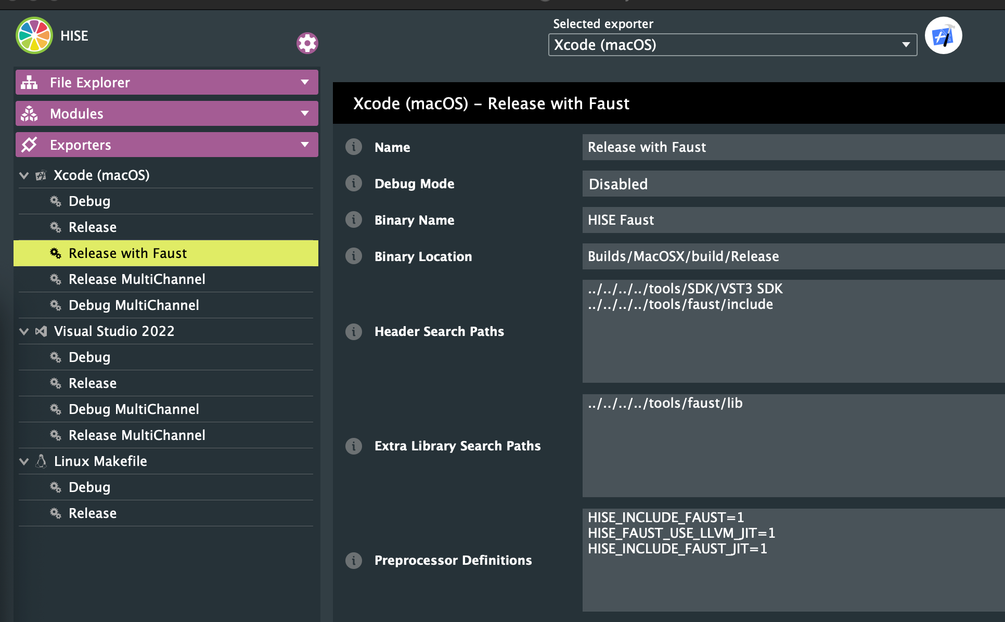Click the File Explorer tree icon
Image resolution: width=1005 pixels, height=622 pixels.
30,82
